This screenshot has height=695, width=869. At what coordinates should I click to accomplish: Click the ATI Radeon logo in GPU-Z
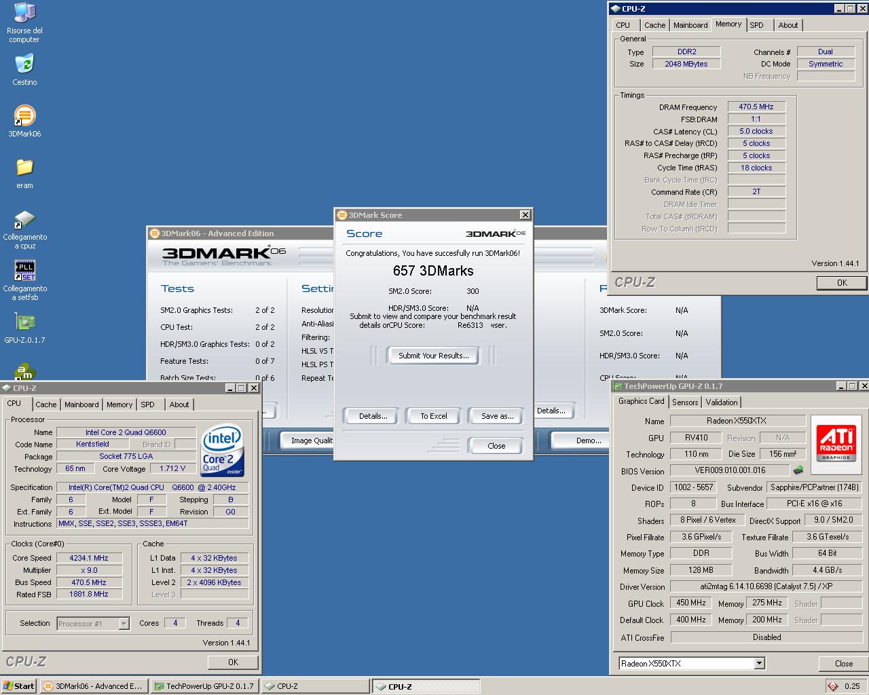click(x=836, y=444)
